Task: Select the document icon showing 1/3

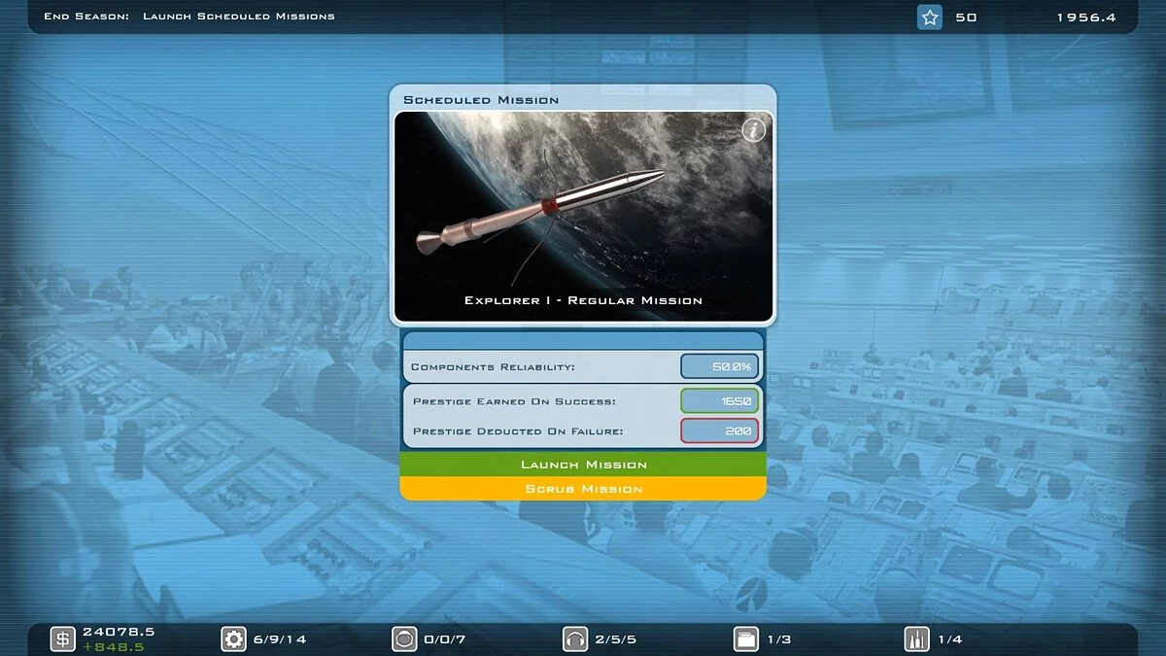Action: [746, 639]
